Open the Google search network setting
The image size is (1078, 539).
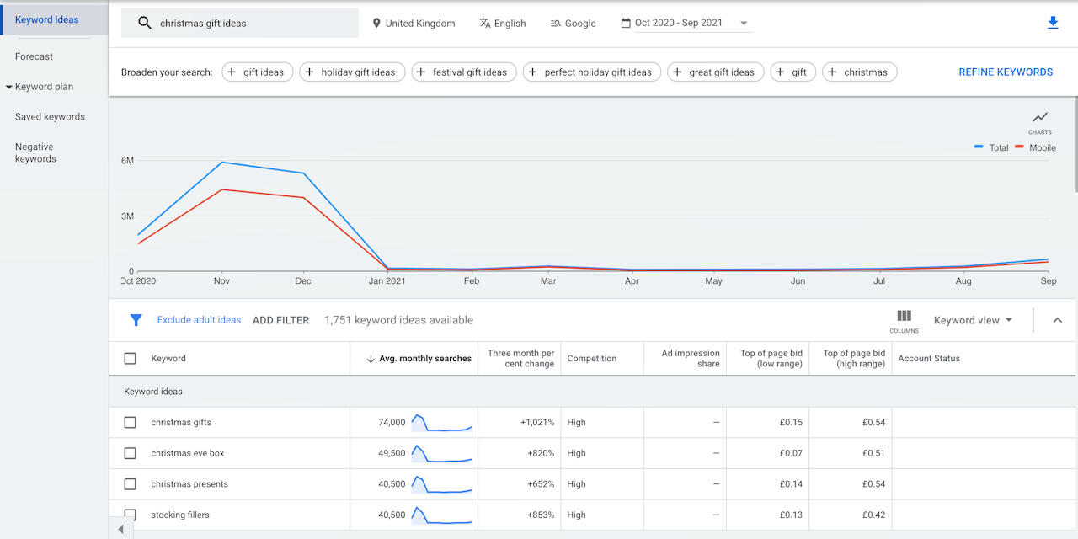click(573, 24)
